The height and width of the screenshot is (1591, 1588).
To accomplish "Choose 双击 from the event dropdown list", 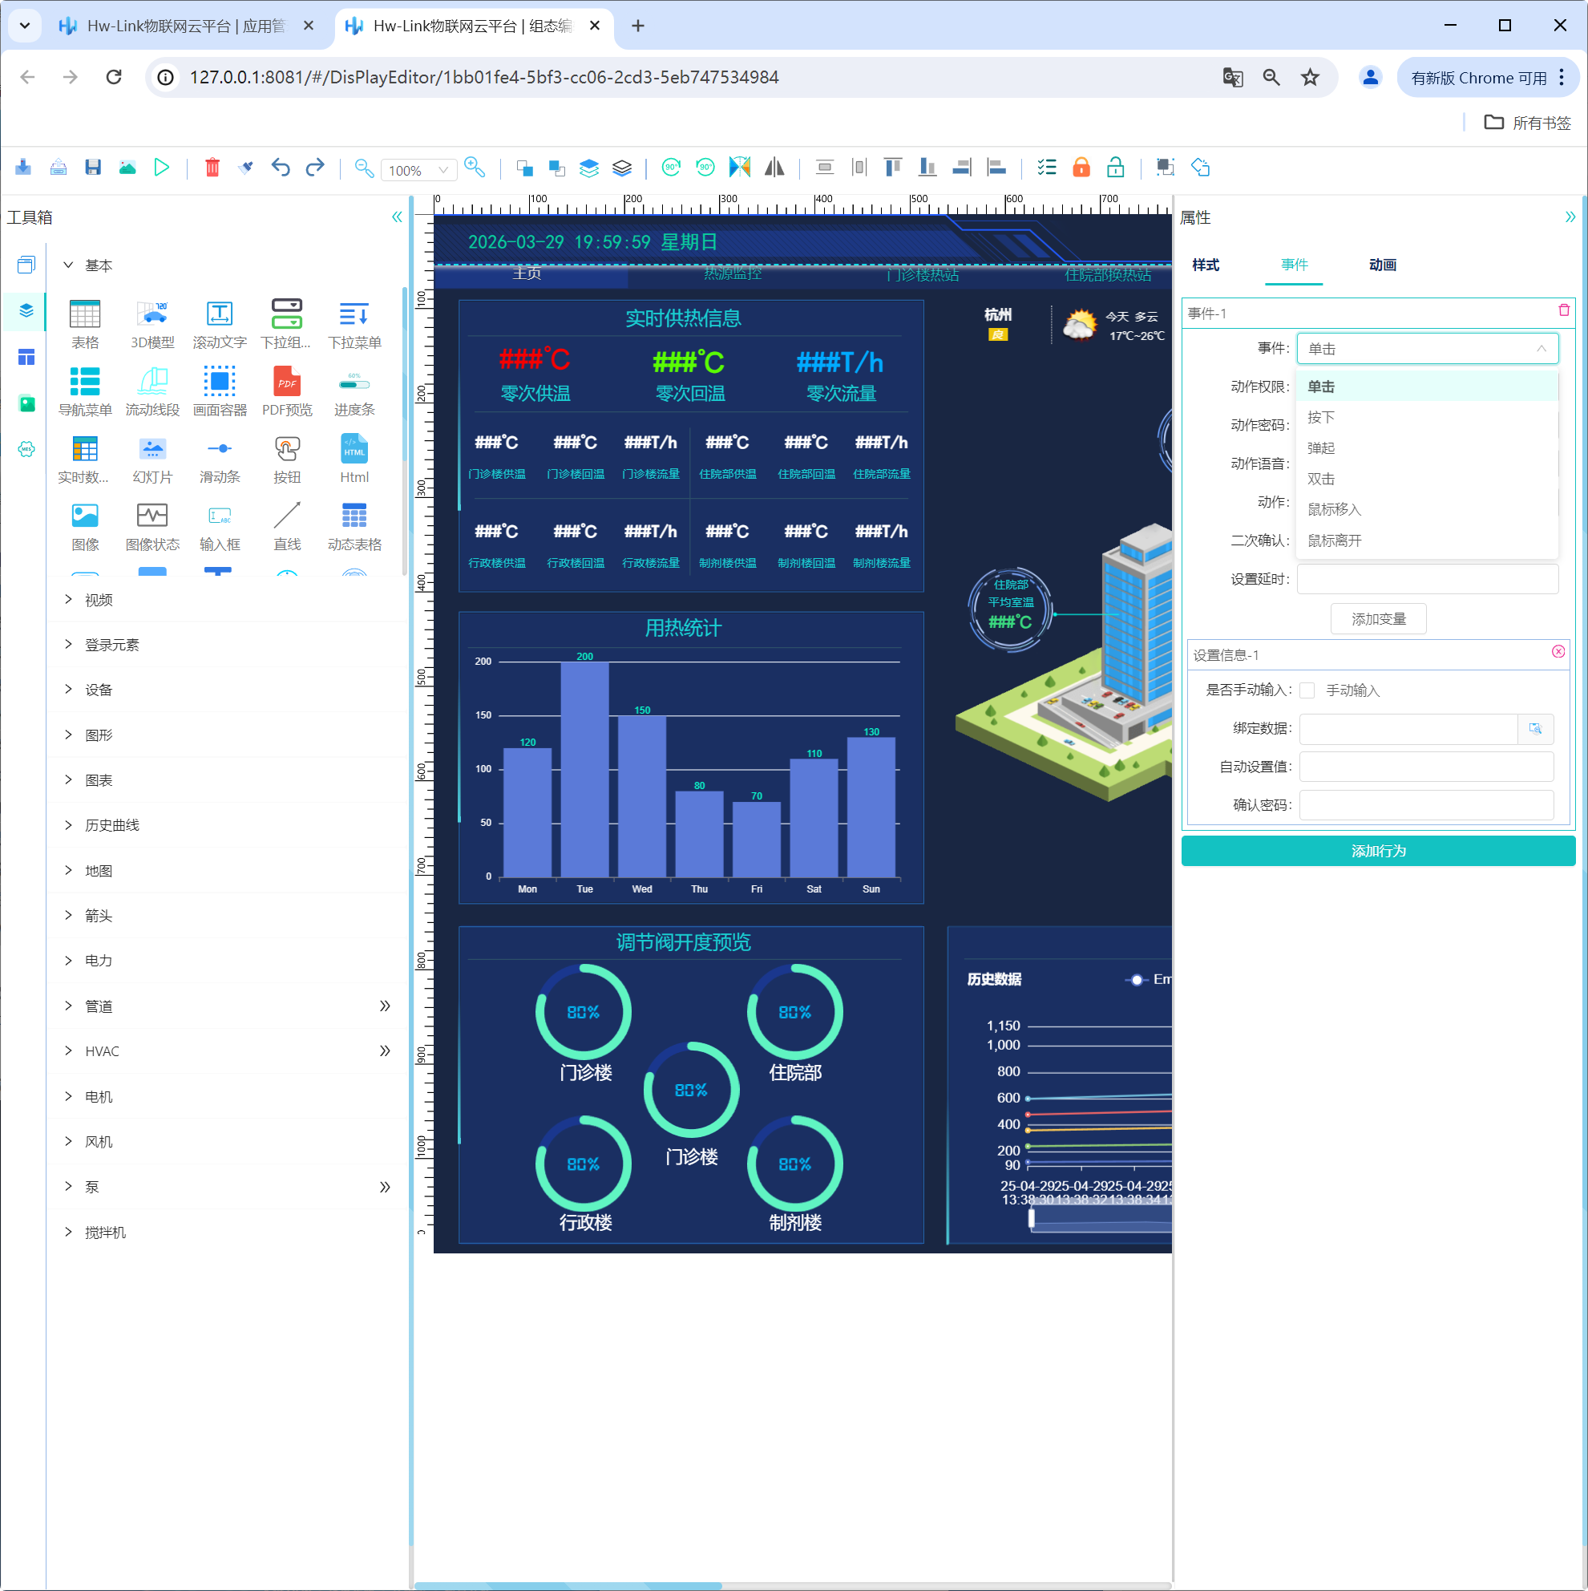I will point(1320,479).
